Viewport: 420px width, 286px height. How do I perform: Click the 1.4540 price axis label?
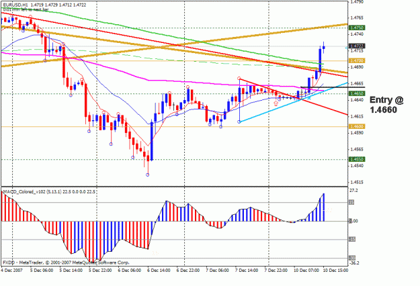357,166
